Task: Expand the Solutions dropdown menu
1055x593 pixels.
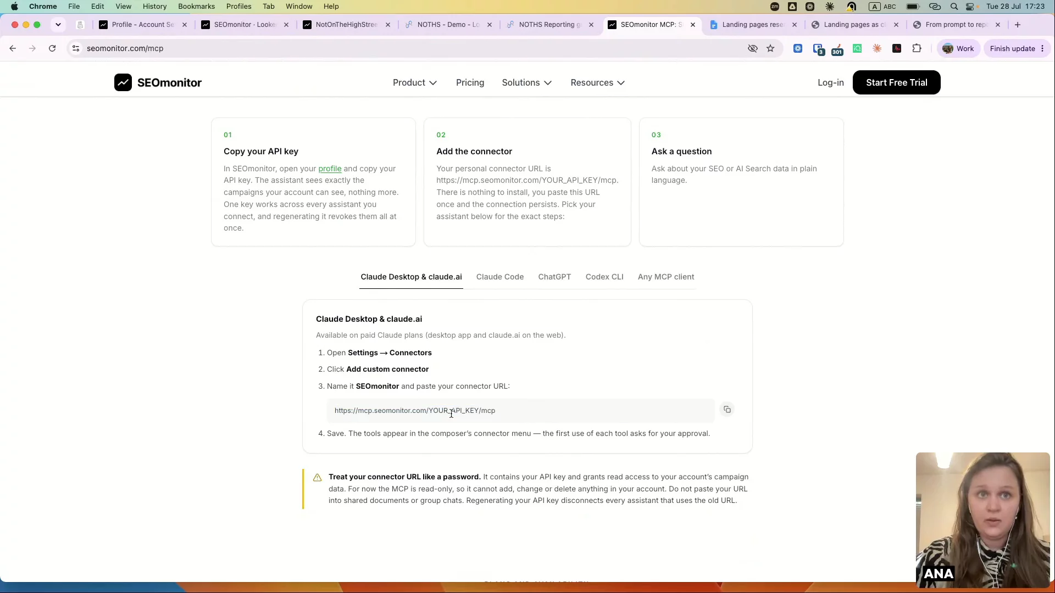Action: point(526,82)
